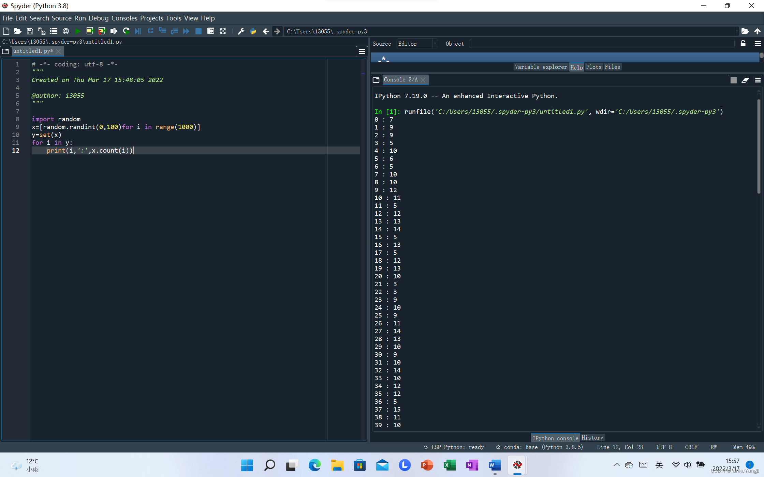Open Microsoft Edge from the taskbar
The width and height of the screenshot is (764, 477).
[x=314, y=465]
